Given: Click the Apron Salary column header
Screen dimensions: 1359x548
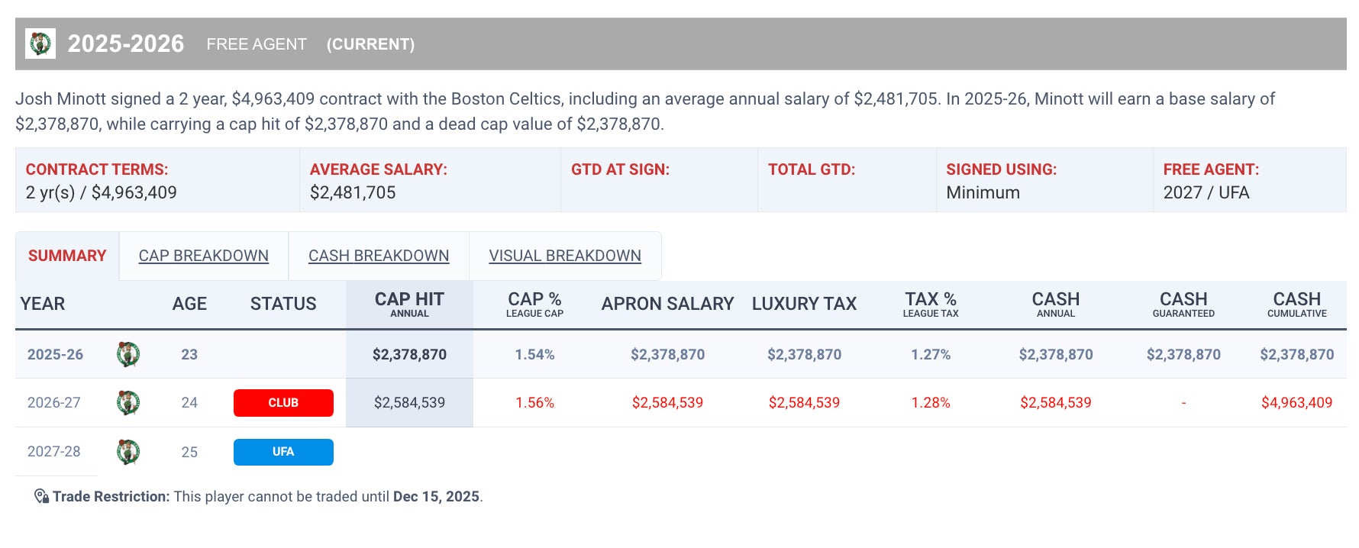Looking at the screenshot, I should 667,304.
